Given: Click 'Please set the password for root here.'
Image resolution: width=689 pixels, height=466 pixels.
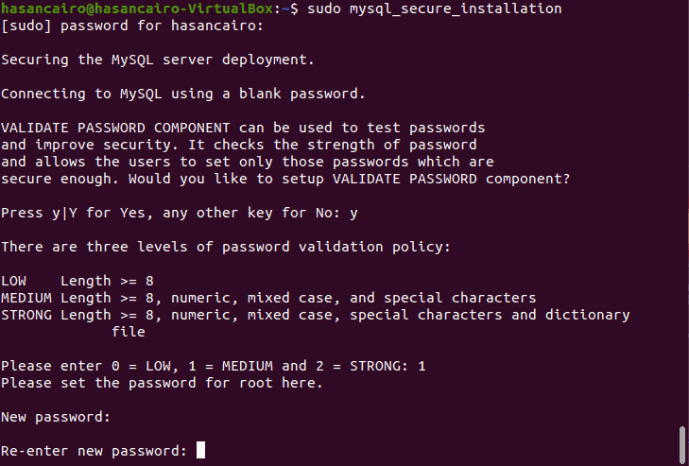Looking at the screenshot, I should pos(163,384).
